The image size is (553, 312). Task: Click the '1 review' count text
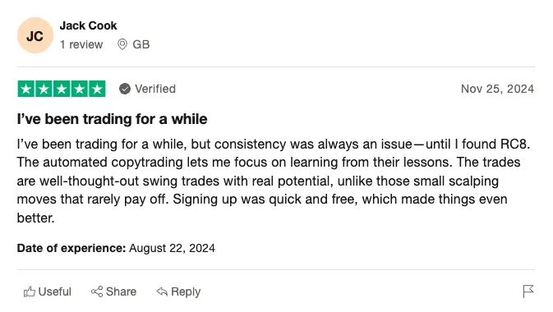click(x=81, y=44)
